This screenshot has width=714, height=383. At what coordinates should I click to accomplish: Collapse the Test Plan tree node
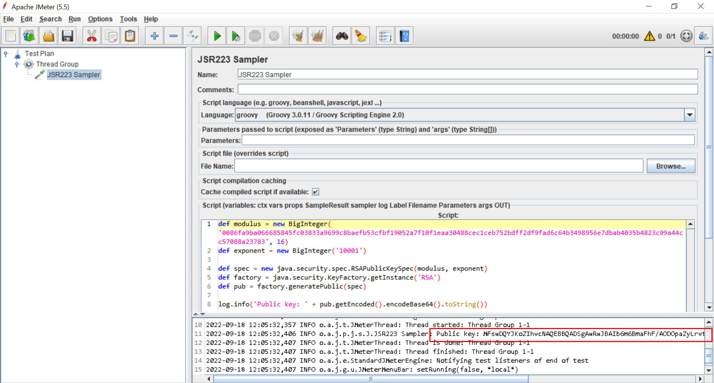pyautogui.click(x=6, y=54)
